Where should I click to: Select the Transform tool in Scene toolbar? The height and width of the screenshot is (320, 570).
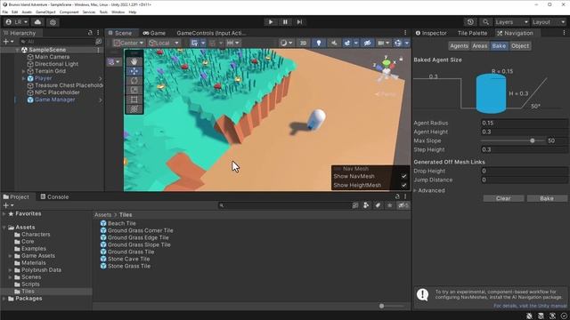(134, 108)
